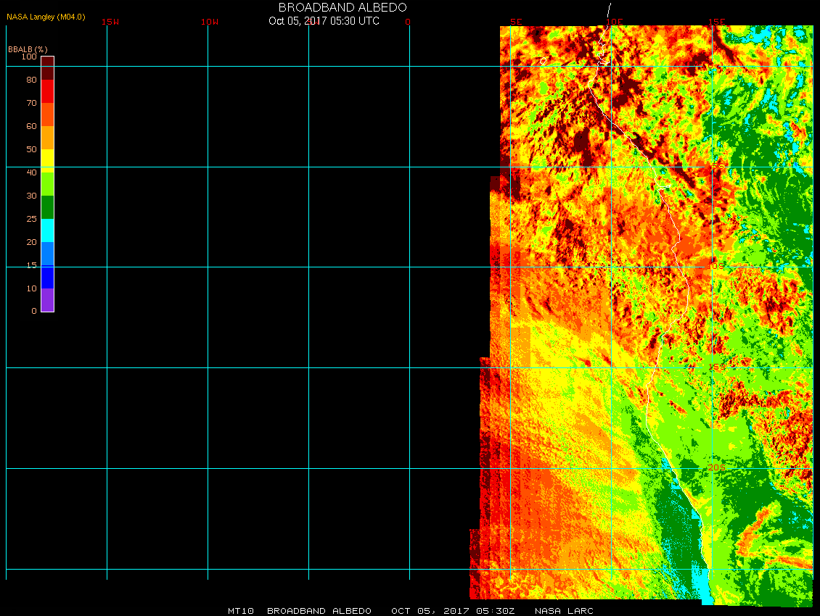Click the legend value 0

coord(34,311)
